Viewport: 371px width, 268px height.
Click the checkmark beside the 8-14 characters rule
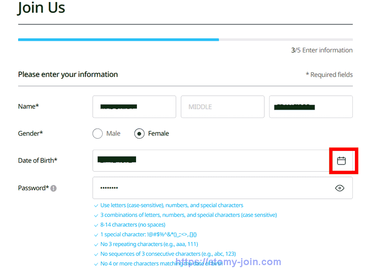[x=96, y=225]
